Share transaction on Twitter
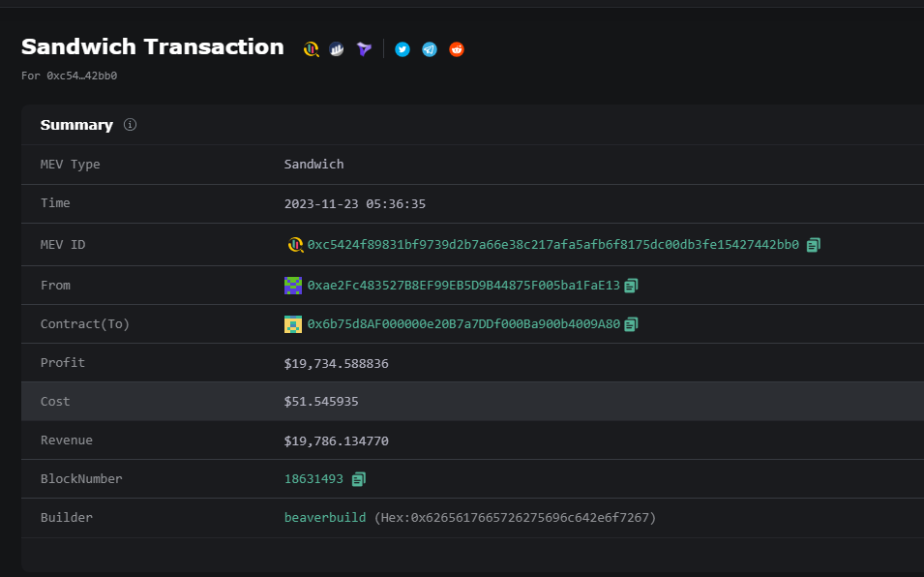This screenshot has width=924, height=577. point(402,48)
